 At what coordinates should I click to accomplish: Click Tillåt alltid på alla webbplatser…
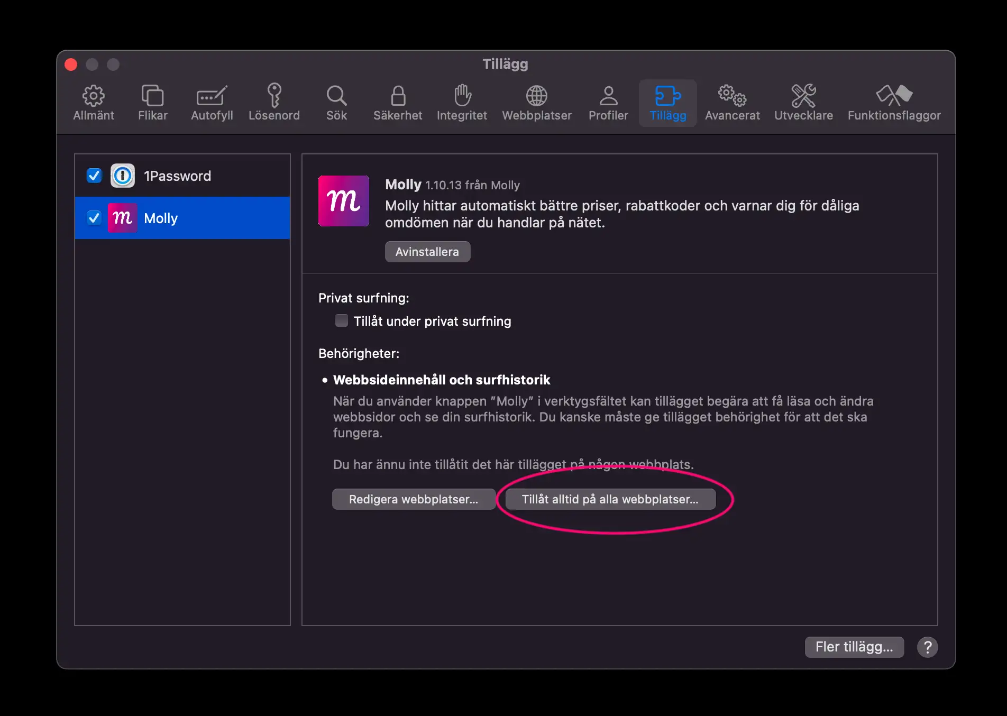(610, 499)
